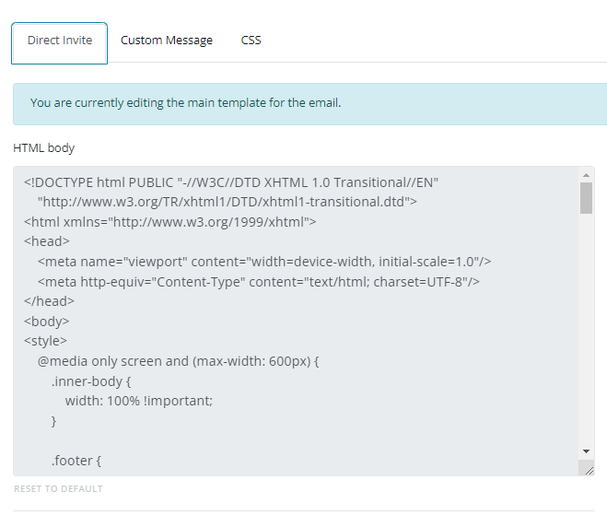Select the Direct Invite tab
The image size is (607, 527).
pos(60,43)
